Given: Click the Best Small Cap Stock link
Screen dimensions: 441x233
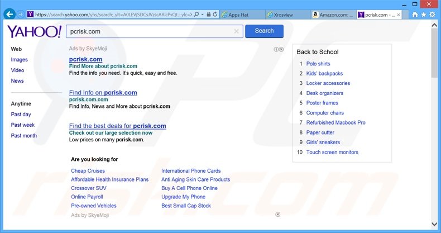Looking at the screenshot, I should (x=186, y=206).
